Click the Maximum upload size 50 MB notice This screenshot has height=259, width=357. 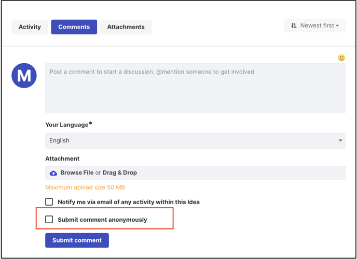click(85, 188)
